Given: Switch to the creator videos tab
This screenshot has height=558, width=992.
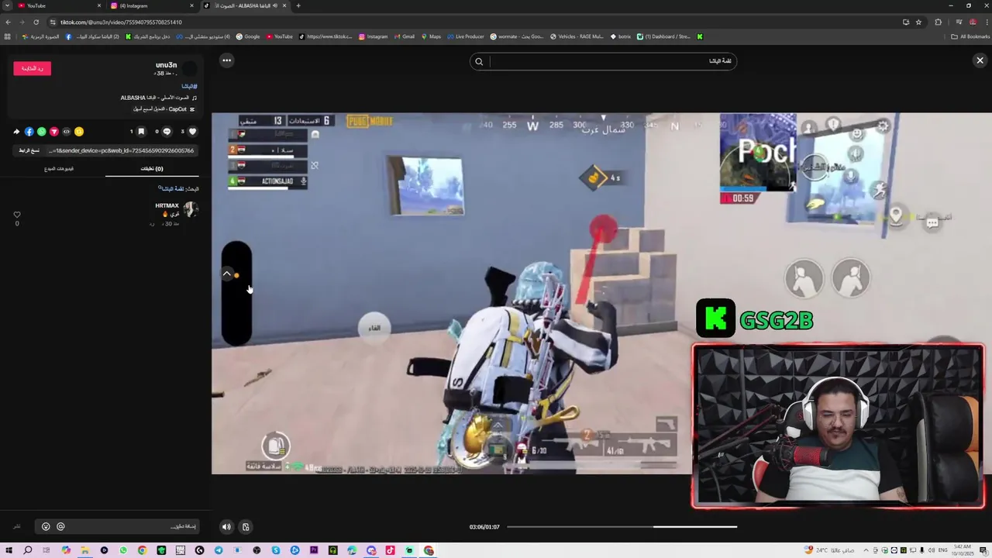Looking at the screenshot, I should point(59,168).
